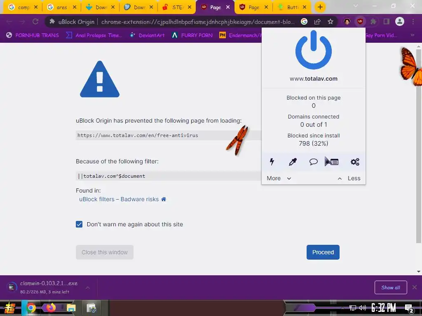This screenshot has height=316, width=422.
Task: Open the uBlock logger list icon
Action: point(334,162)
